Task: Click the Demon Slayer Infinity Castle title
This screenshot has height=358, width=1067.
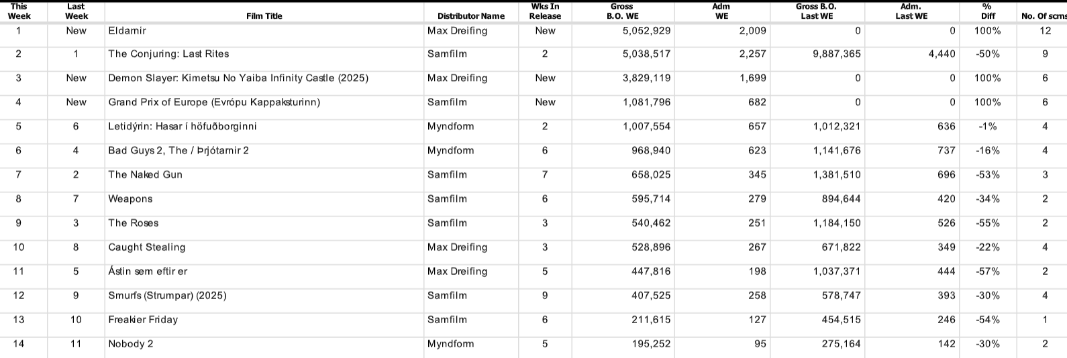Action: pyautogui.click(x=238, y=78)
